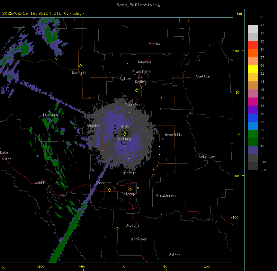
Task: Click the Airdrie city label
Action: tap(130, 173)
